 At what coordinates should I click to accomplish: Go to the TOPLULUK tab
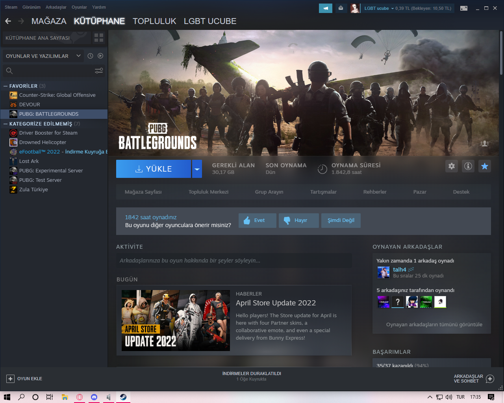(154, 21)
